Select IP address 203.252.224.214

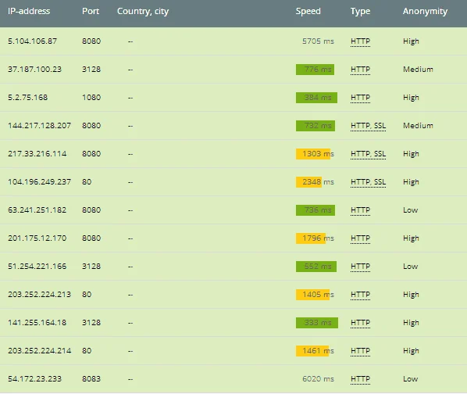point(39,351)
